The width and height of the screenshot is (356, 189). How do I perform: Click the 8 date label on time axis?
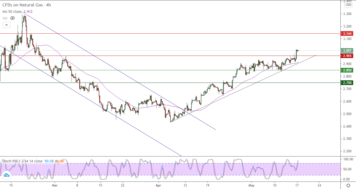[x=77, y=185]
